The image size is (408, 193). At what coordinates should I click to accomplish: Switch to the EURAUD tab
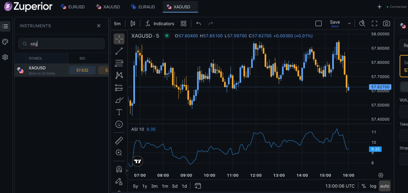143,7
